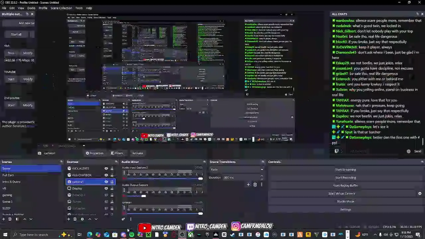Screen dimensions: 425x239
Task: Lock toggle for KICK ALERTS source
Action: click(x=112, y=169)
